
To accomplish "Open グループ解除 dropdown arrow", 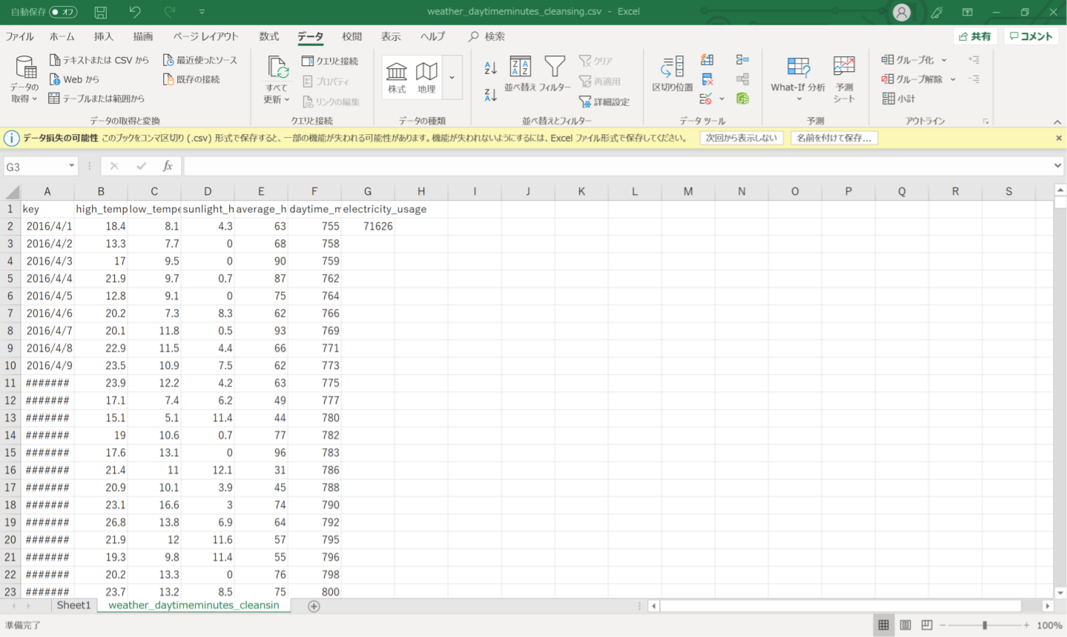I will tap(953, 79).
